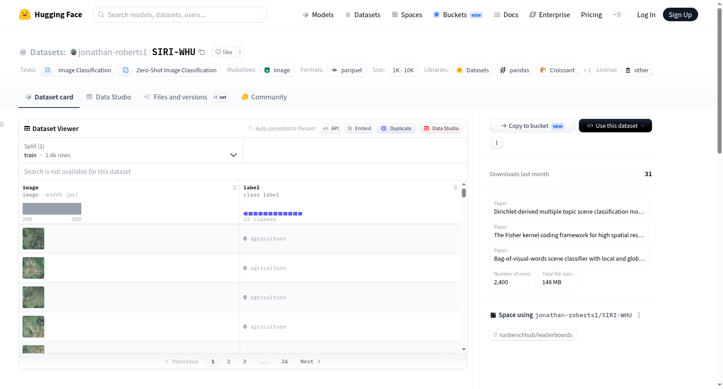
Task: Open the three-dot more options button
Action: [497, 143]
